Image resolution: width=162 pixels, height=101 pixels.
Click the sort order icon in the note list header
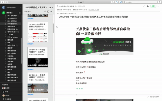tap(45, 12)
